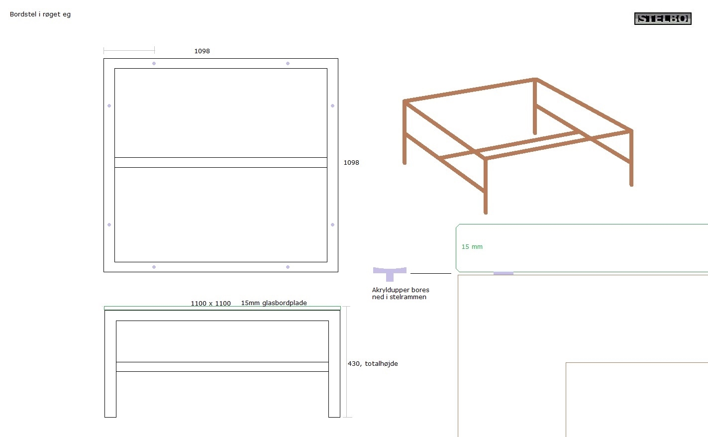Image resolution: width=708 pixels, height=437 pixels.
Task: Click the upper acrylic dot on the plan view's left edge
Action: (x=109, y=106)
